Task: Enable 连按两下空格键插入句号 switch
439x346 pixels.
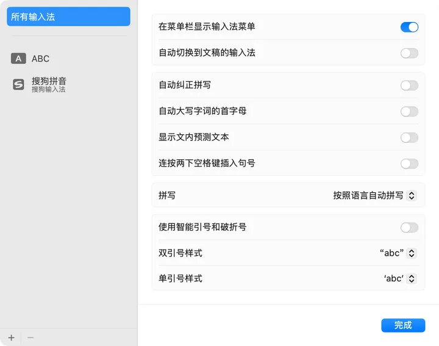Action: coord(409,164)
